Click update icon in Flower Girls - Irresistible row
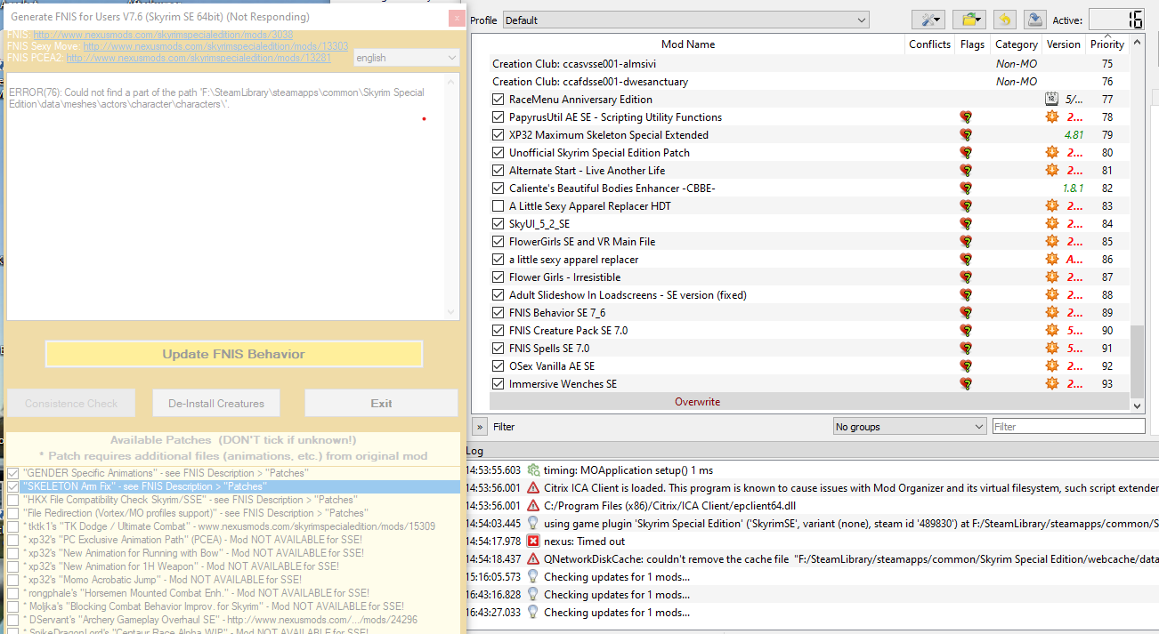Screen dimensions: 1159x634 (1051, 277)
